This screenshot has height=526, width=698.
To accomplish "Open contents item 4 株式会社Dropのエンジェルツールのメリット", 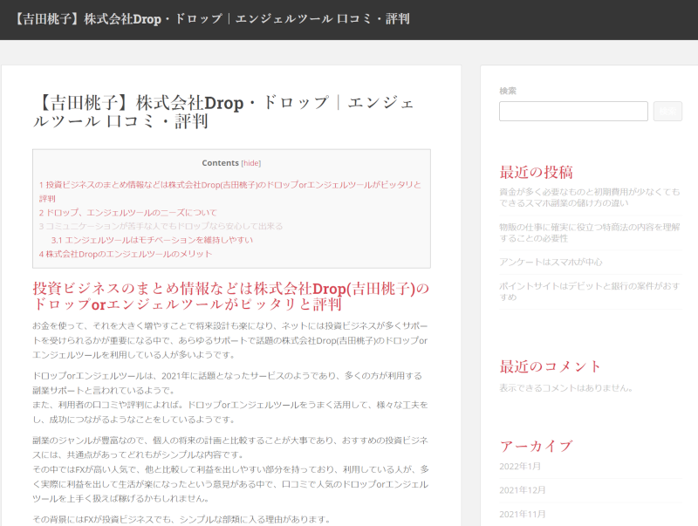I will coord(125,254).
